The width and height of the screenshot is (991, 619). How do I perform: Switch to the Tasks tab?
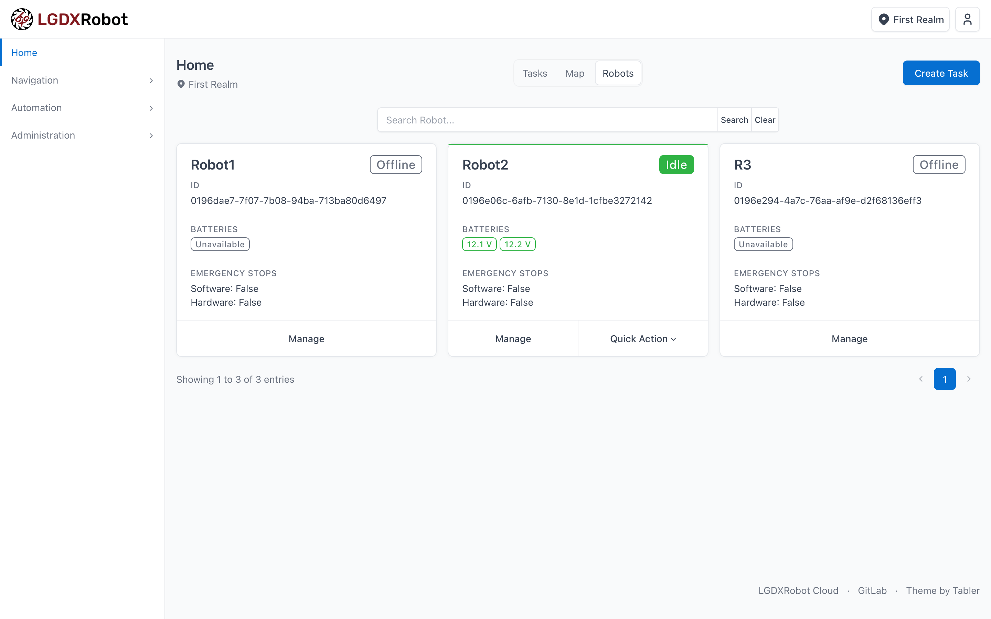(534, 73)
